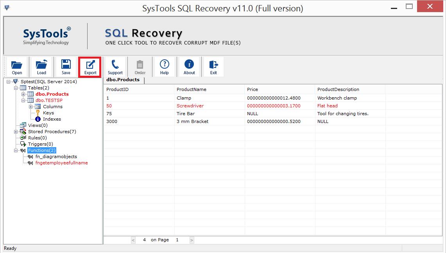
Task: Click the Tables(2) table icon
Action: click(23, 88)
